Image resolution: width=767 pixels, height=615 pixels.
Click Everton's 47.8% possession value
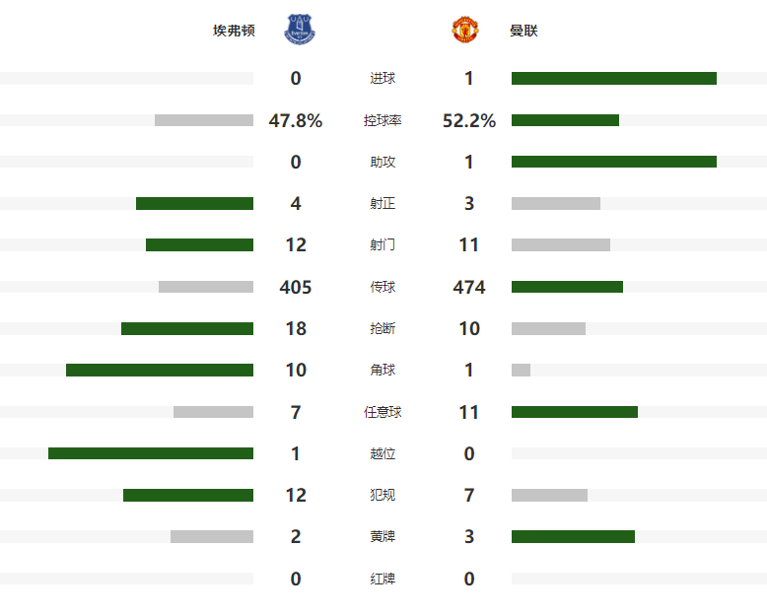point(296,120)
